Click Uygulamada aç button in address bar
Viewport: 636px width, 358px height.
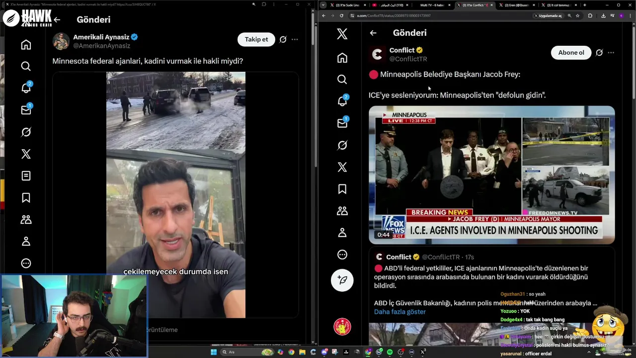(549, 15)
